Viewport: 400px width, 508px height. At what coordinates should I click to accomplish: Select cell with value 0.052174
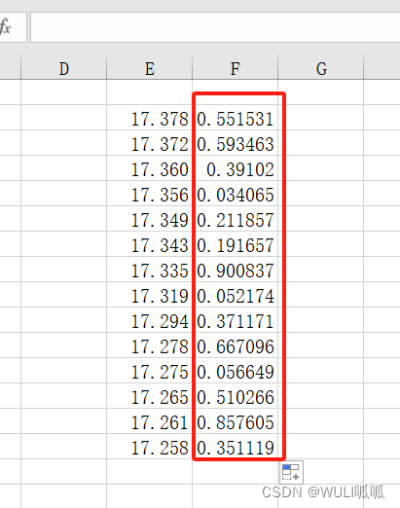tap(236, 295)
